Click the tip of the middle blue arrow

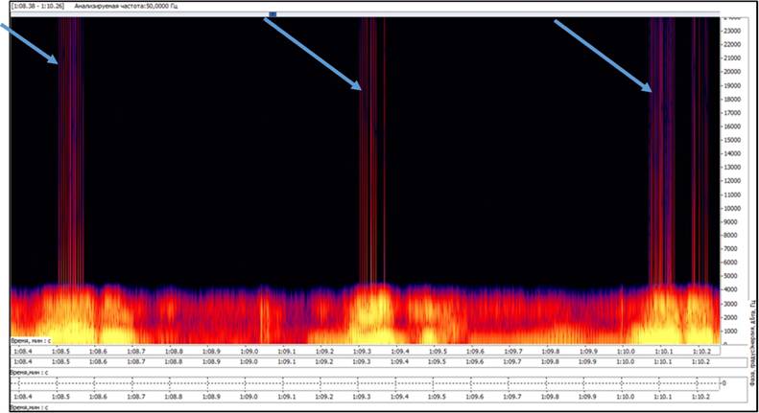point(360,88)
